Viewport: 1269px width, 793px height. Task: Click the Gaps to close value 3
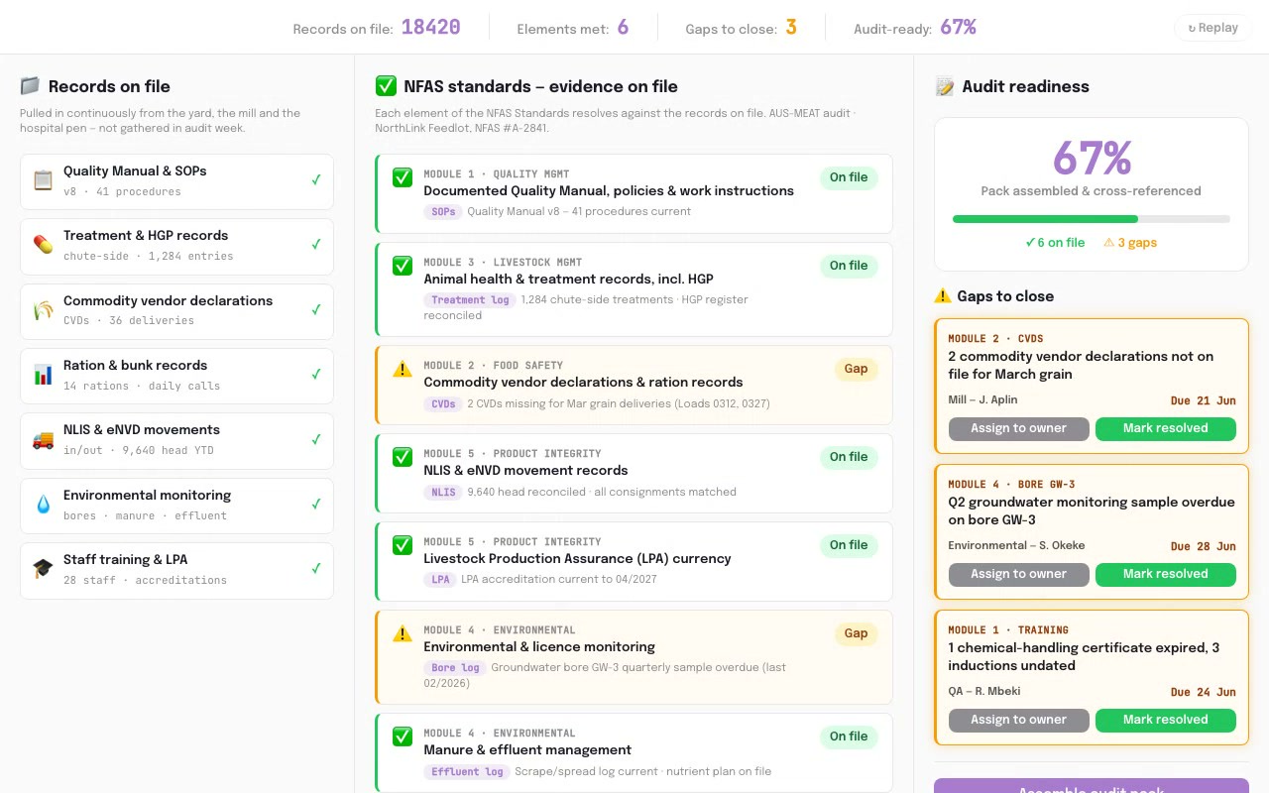pos(791,28)
